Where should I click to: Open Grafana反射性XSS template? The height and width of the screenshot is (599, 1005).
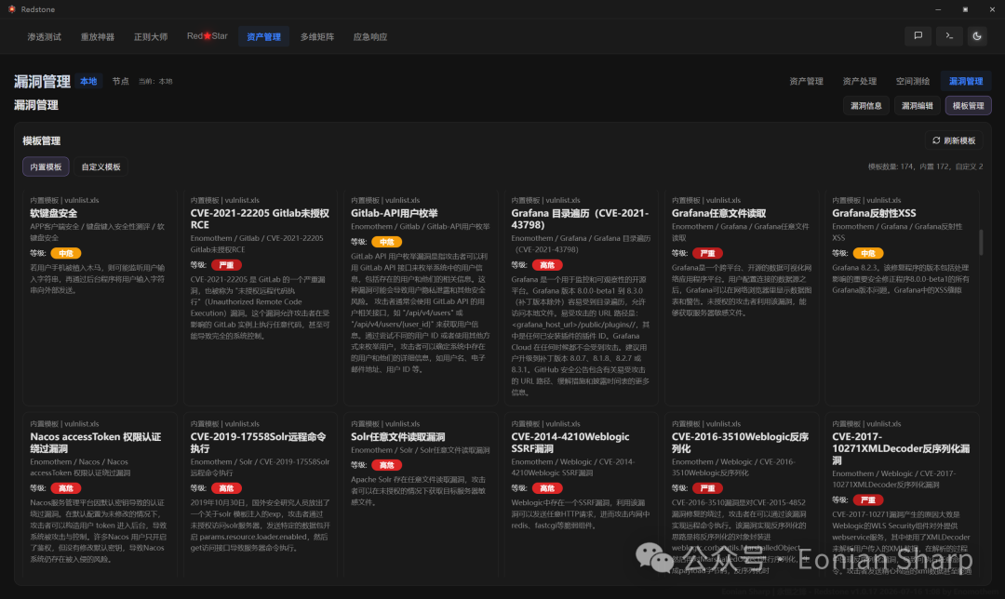point(902,298)
